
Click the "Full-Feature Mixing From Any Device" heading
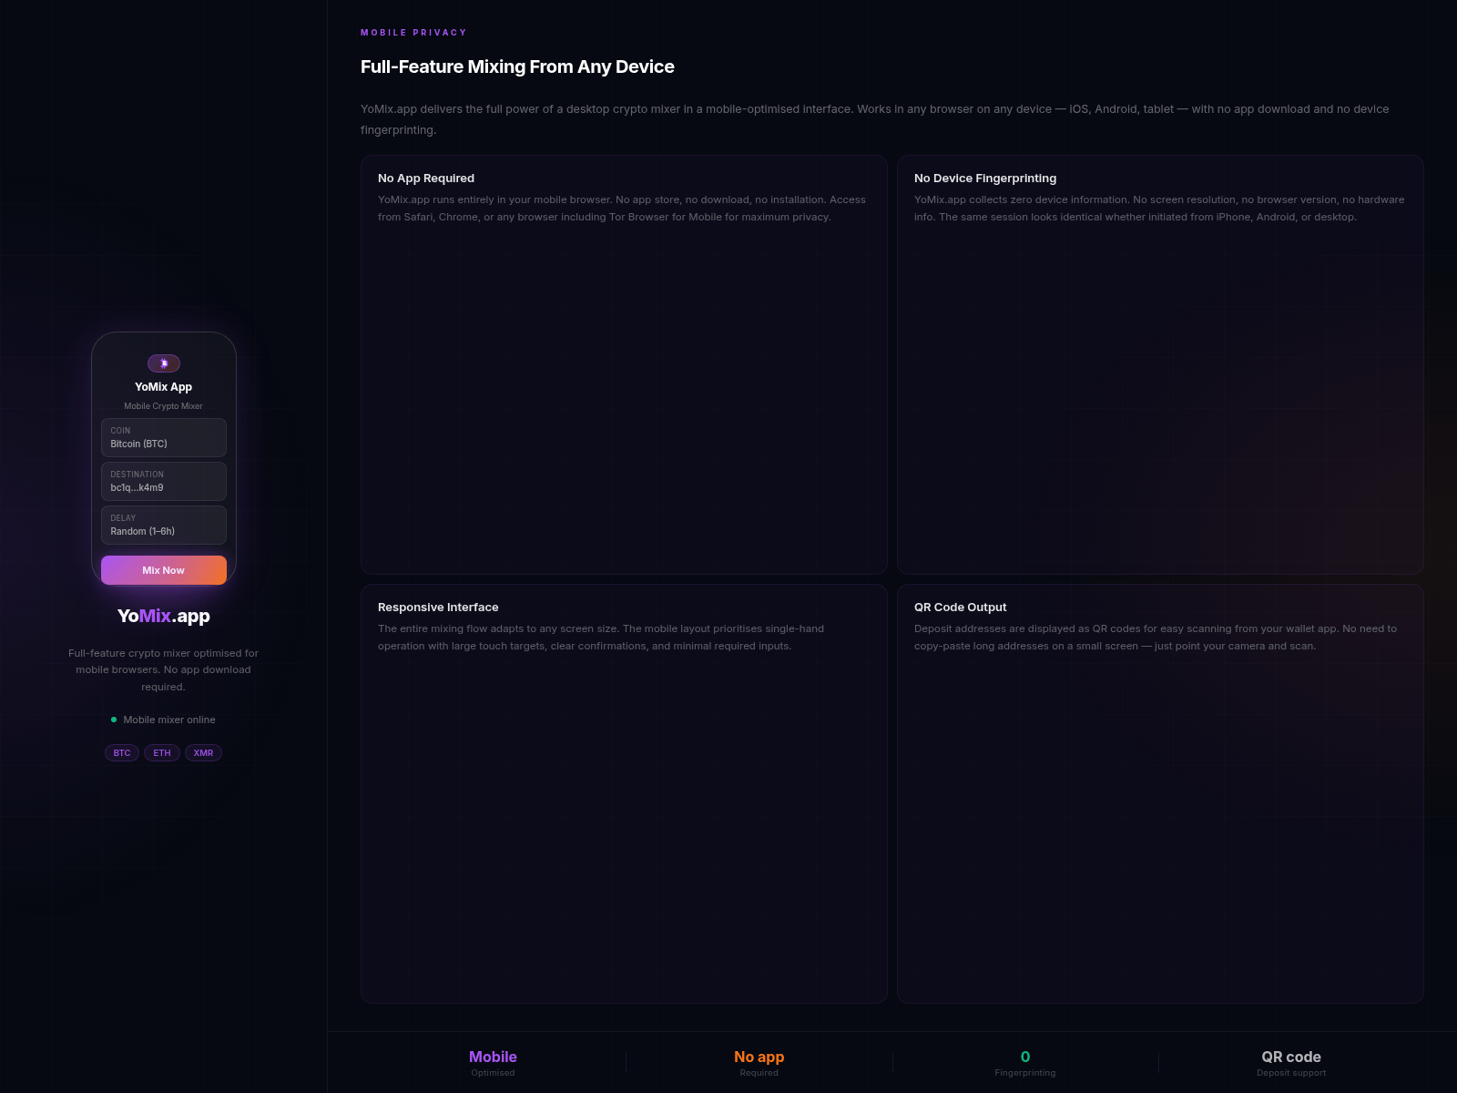click(x=517, y=66)
